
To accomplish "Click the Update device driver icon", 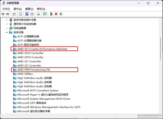I will tap(51, 14).
